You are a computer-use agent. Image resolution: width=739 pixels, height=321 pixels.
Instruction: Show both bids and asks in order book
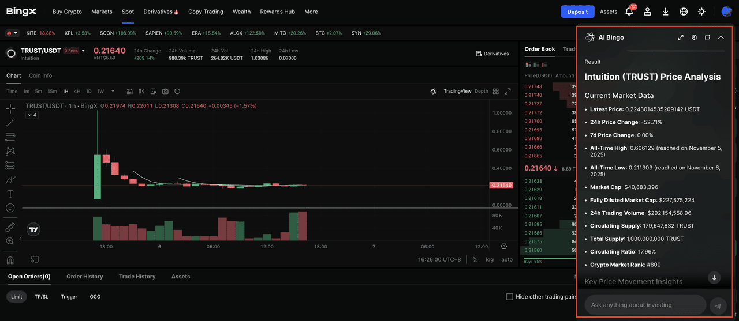(527, 65)
